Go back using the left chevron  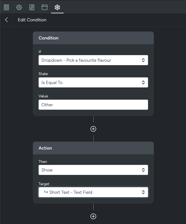coord(6,20)
